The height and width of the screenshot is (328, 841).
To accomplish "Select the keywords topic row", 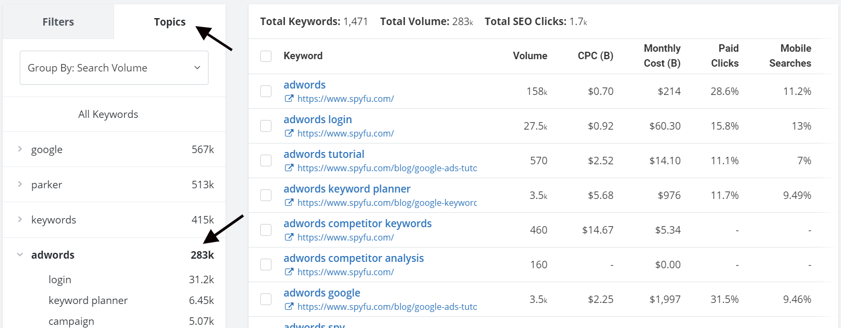I will click(114, 220).
